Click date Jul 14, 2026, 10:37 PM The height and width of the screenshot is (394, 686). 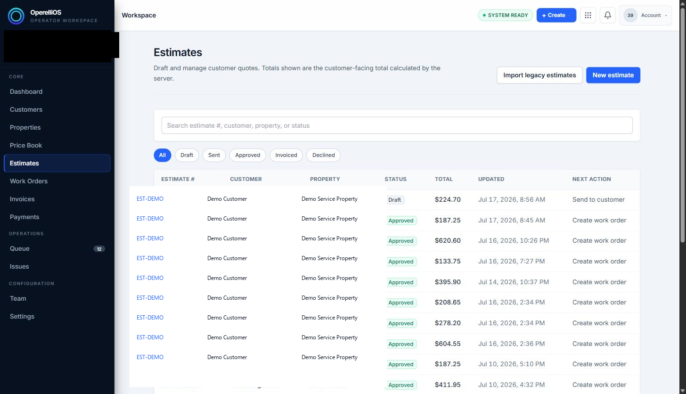514,282
